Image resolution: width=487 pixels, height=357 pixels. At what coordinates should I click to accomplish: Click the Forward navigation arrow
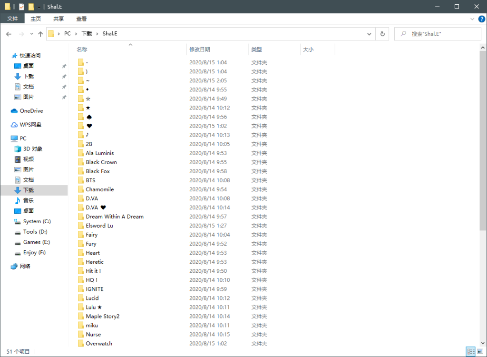point(21,34)
